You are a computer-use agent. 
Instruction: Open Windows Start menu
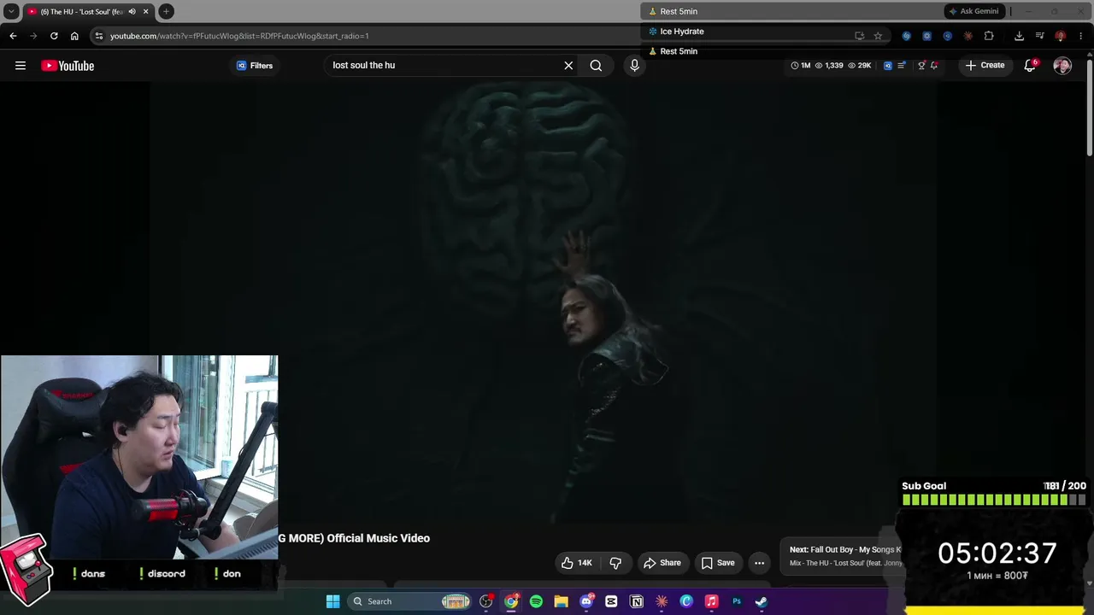(x=332, y=601)
